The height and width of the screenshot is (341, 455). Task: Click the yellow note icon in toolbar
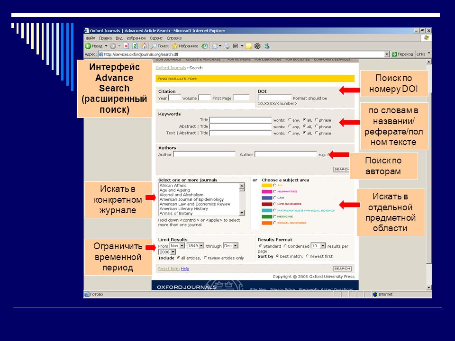tap(249, 46)
